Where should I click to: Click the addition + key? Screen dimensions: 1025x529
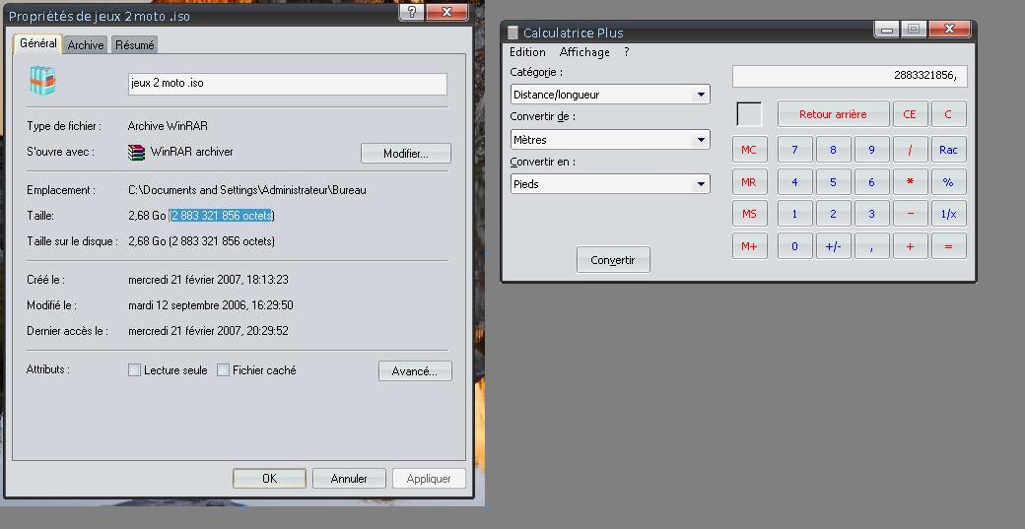910,246
